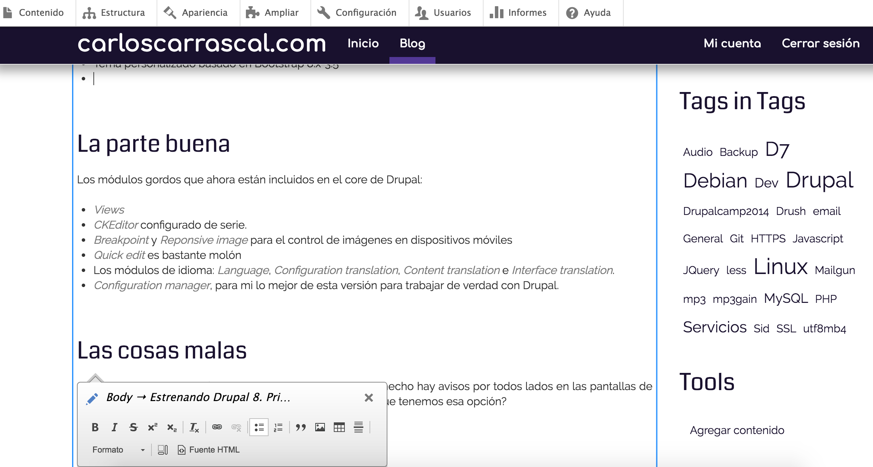Click the blue pencil edit icon

tap(92, 399)
